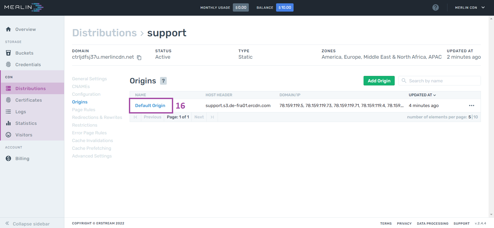Open the TERMS footer link

point(386,224)
